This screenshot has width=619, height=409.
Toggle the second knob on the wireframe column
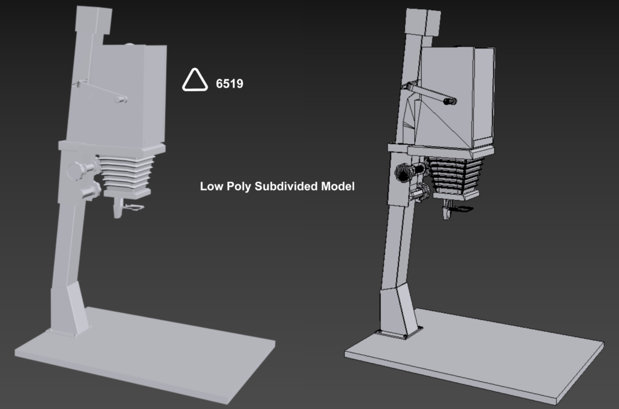click(x=416, y=192)
